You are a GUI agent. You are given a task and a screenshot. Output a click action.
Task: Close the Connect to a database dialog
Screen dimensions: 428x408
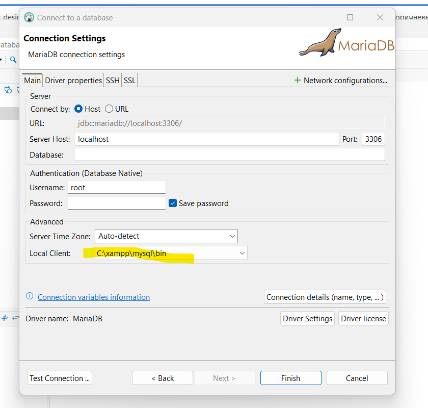click(x=380, y=17)
